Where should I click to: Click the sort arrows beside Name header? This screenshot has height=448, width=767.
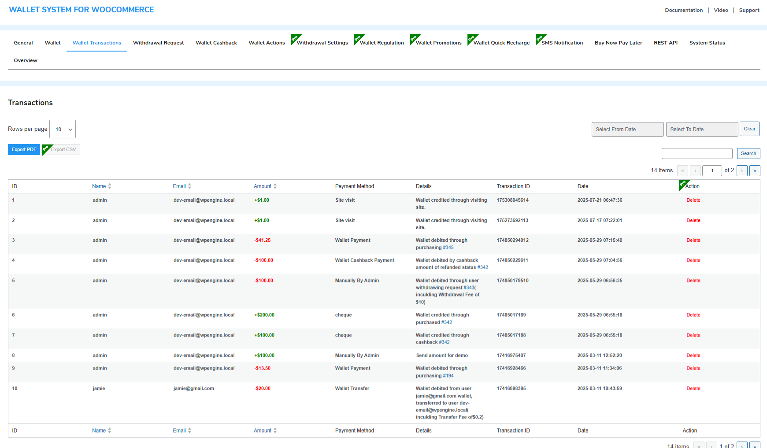click(x=110, y=186)
